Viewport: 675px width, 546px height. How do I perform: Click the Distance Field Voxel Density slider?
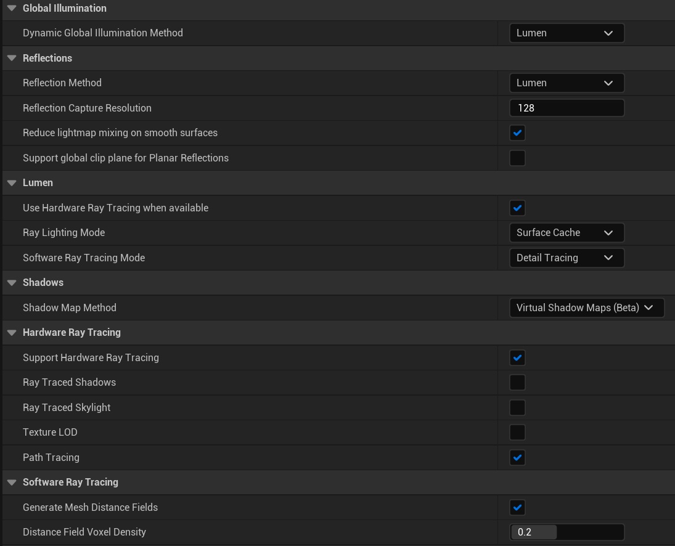[567, 532]
